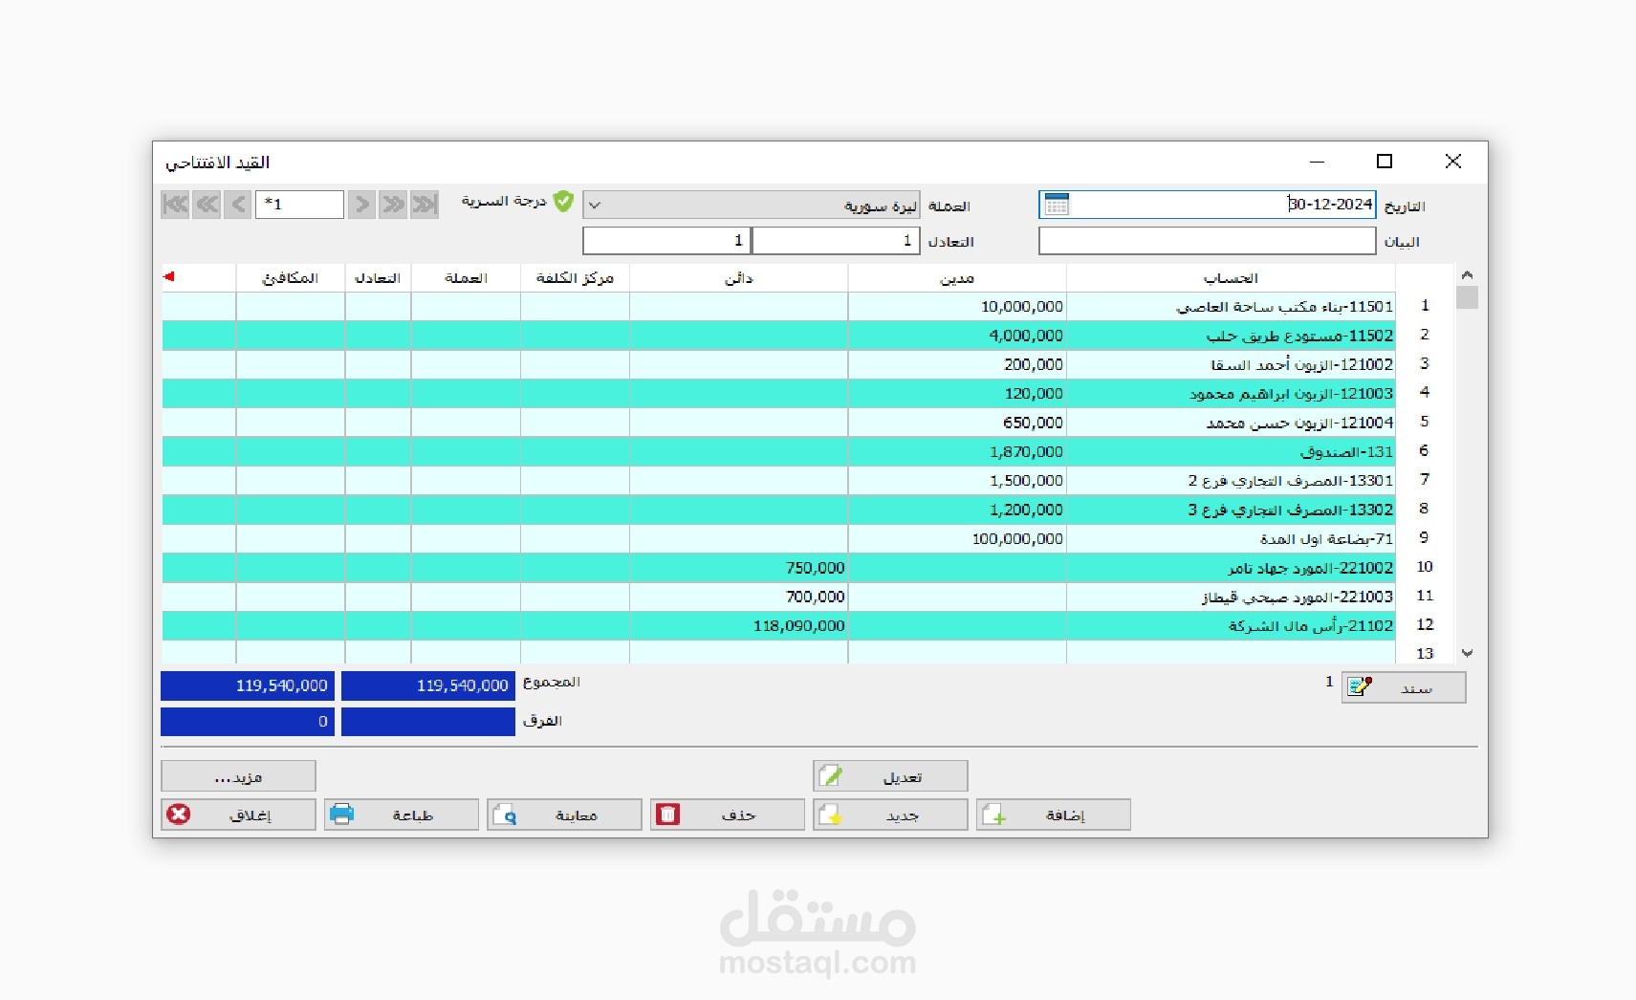Select account row 13301 المصرف التجاري فرع 2
Image resolution: width=1636 pixels, height=1000 pixels.
pyautogui.click(x=1231, y=481)
